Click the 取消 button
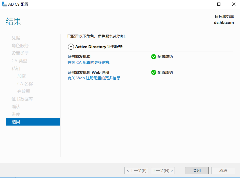Screen dimensions: 240x178 point(223,171)
